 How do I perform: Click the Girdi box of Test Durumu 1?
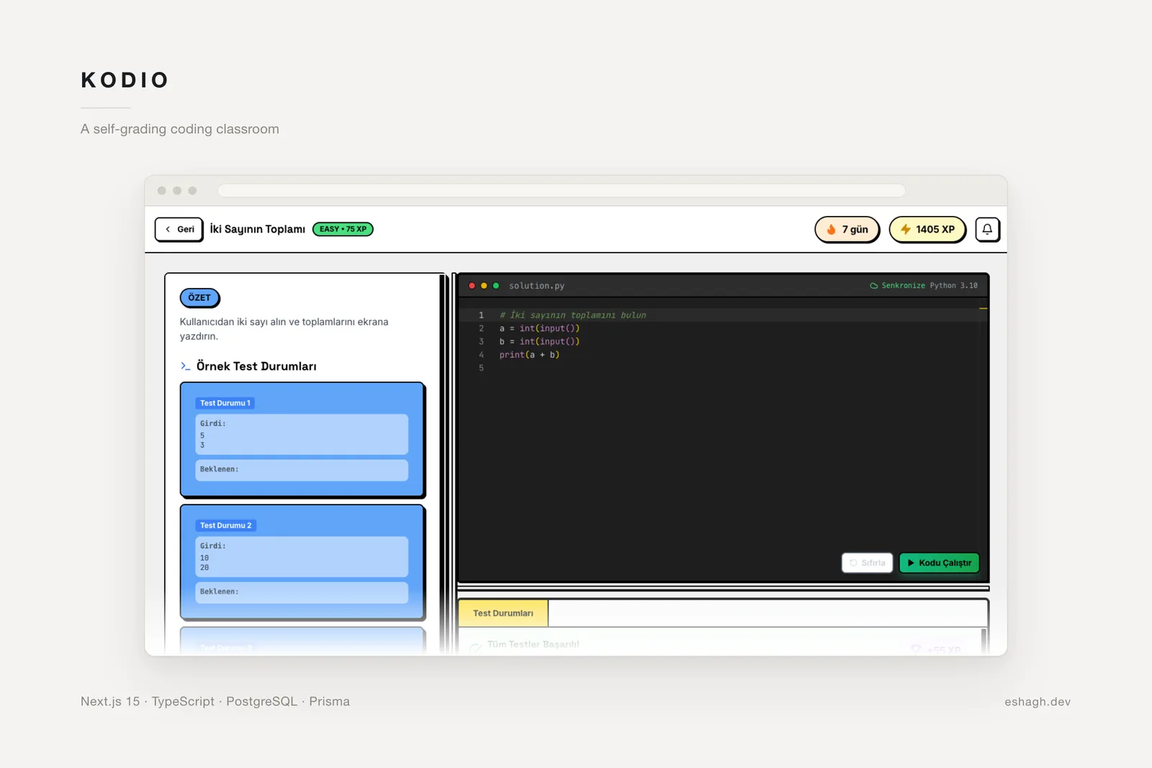302,434
